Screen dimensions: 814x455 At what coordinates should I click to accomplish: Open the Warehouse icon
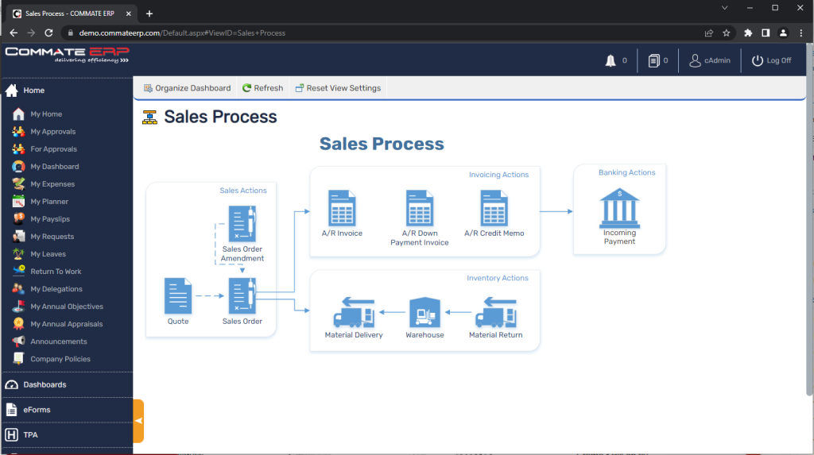[x=424, y=313]
